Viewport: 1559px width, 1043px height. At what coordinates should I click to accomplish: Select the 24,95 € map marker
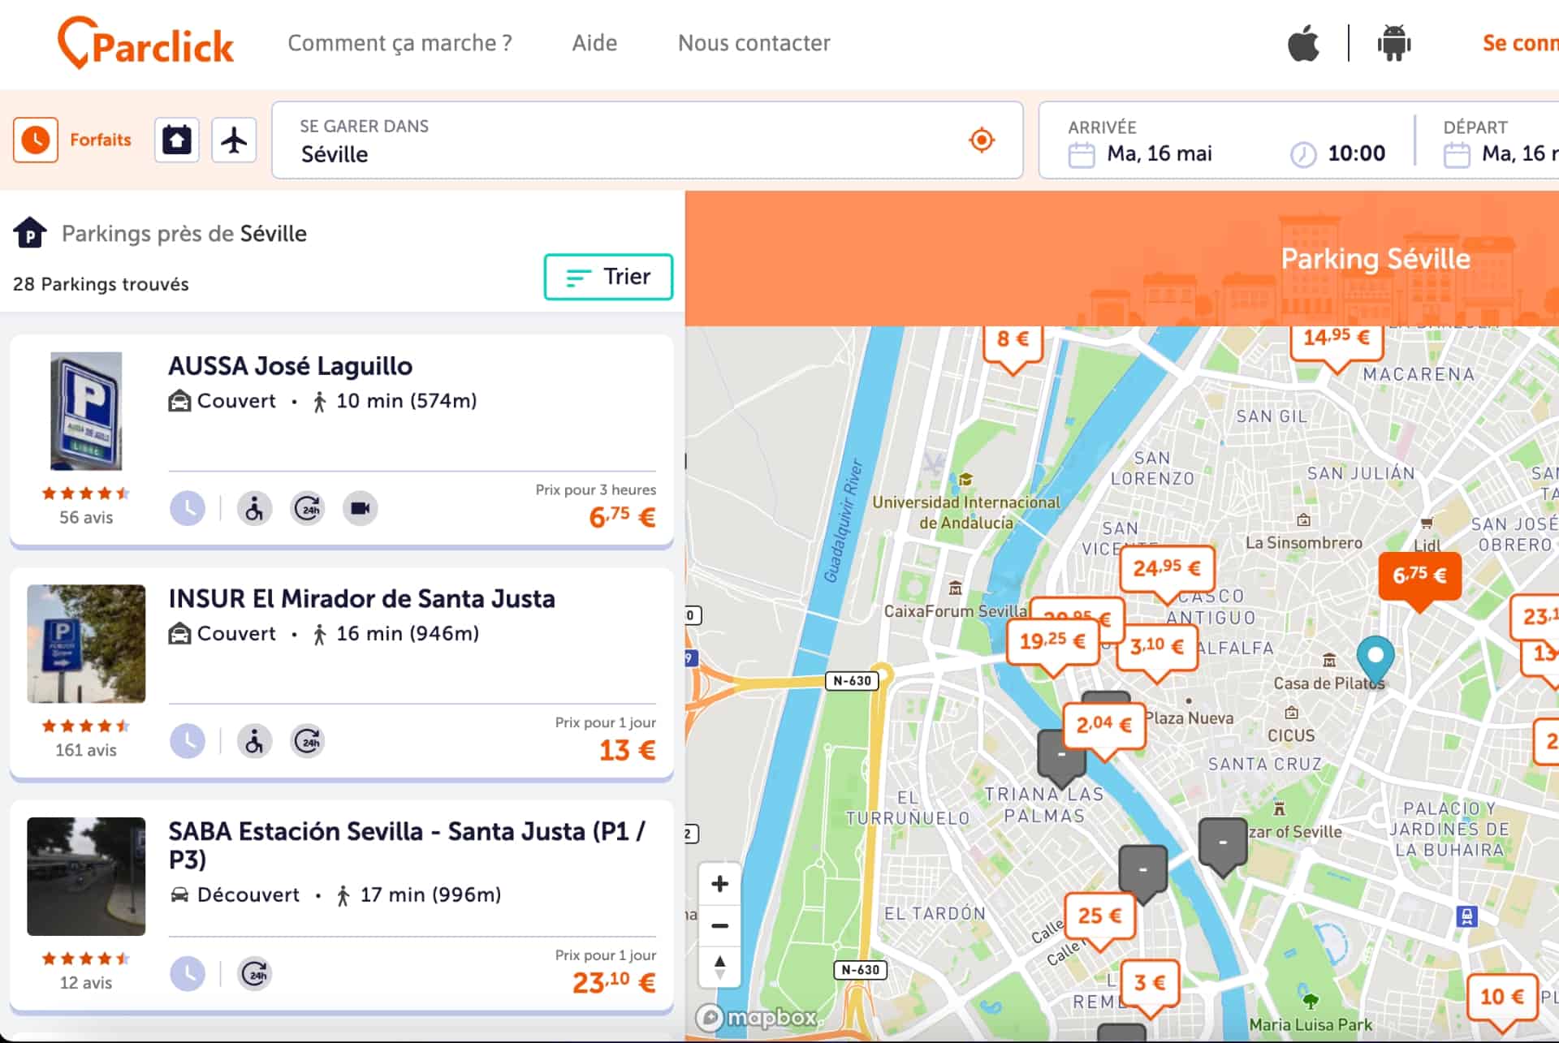tap(1167, 569)
